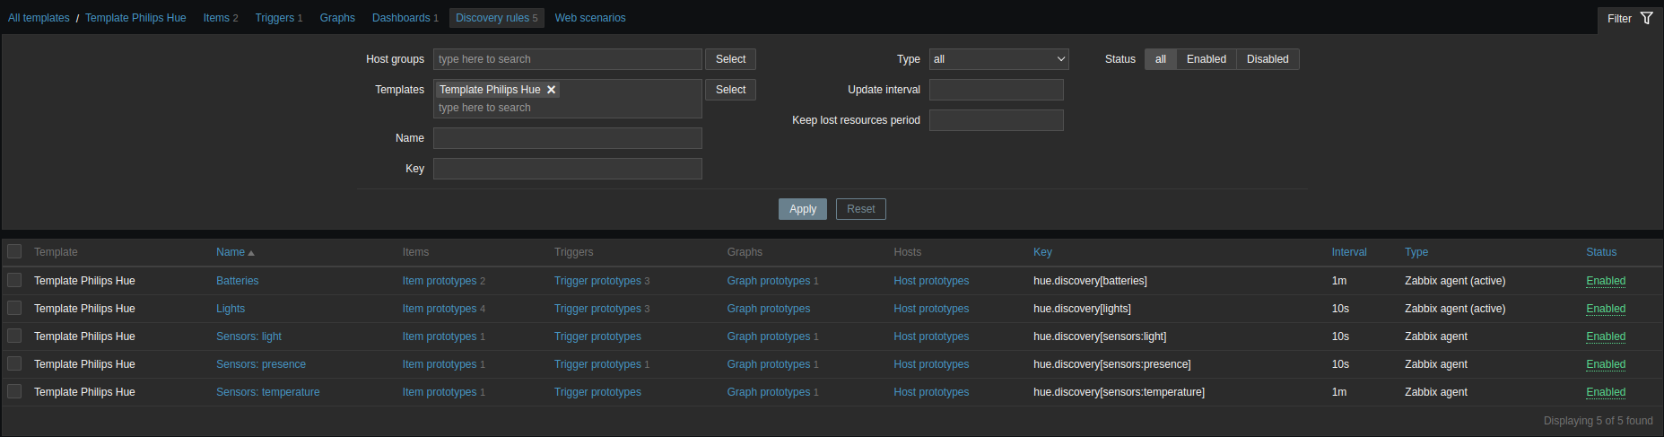Image resolution: width=1664 pixels, height=437 pixels.
Task: Click key text hue.discovery[batteries]
Action: click(x=1090, y=281)
